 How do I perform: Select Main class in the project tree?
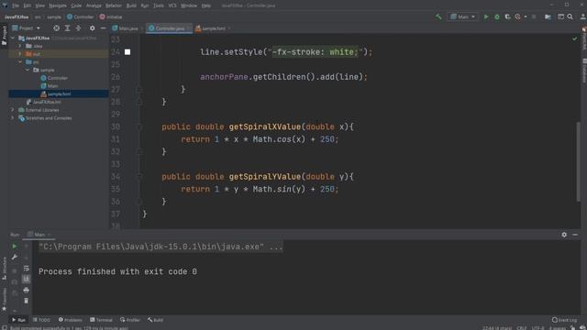49,86
